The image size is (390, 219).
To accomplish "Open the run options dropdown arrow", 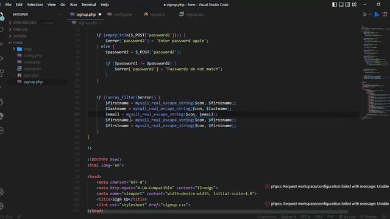I will 370,15.
